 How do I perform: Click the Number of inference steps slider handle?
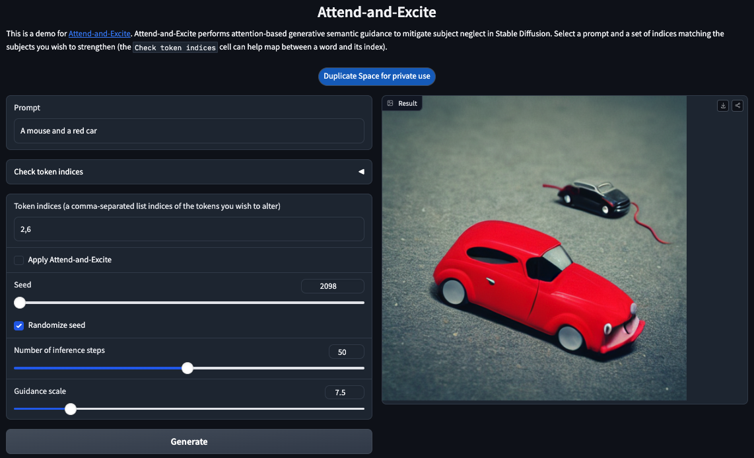pos(188,368)
